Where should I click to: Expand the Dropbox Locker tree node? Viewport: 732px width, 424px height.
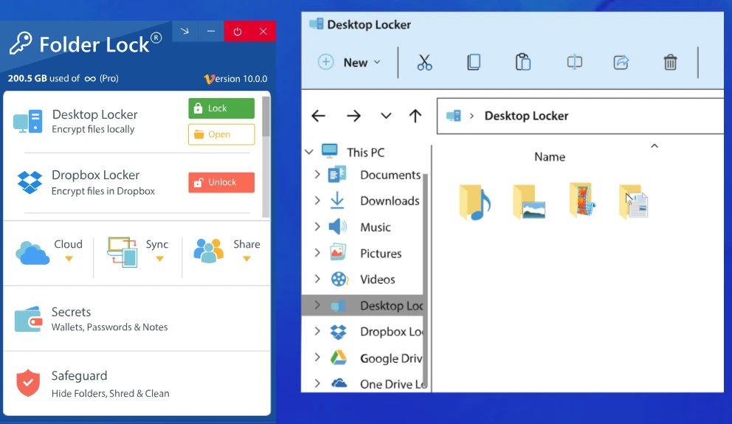pos(317,331)
